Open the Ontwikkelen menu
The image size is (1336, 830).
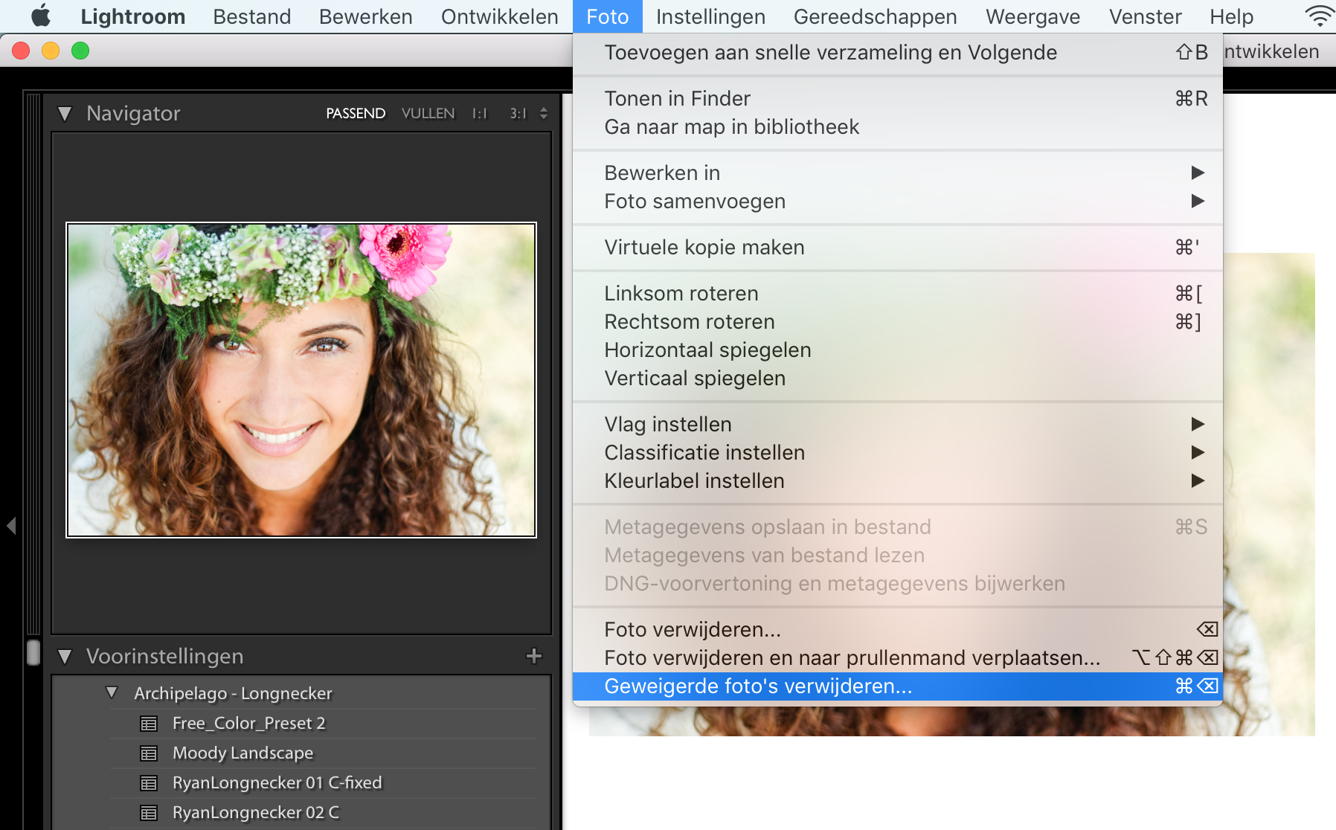(x=499, y=16)
